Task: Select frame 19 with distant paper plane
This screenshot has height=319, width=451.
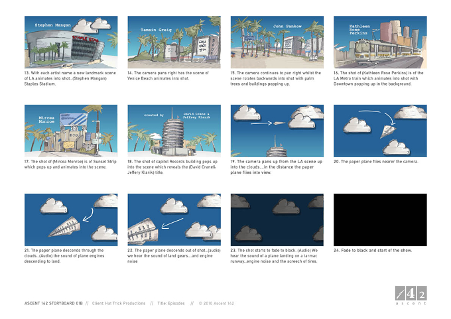Action: pos(277,131)
